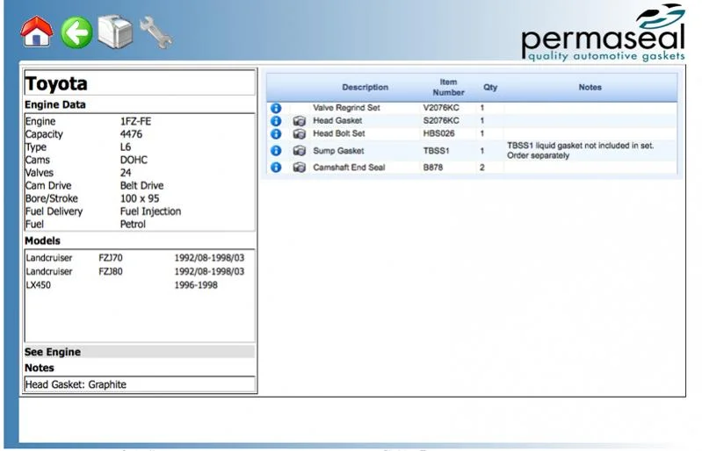Click the 4476 capacity value
702x451 pixels.
coord(131,134)
